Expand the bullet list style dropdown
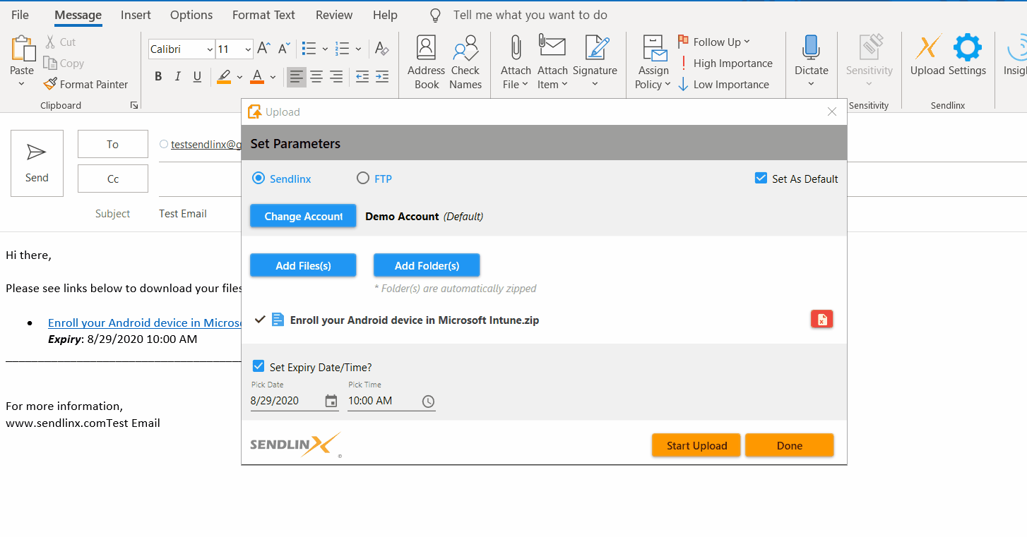The image size is (1027, 537). 325,49
